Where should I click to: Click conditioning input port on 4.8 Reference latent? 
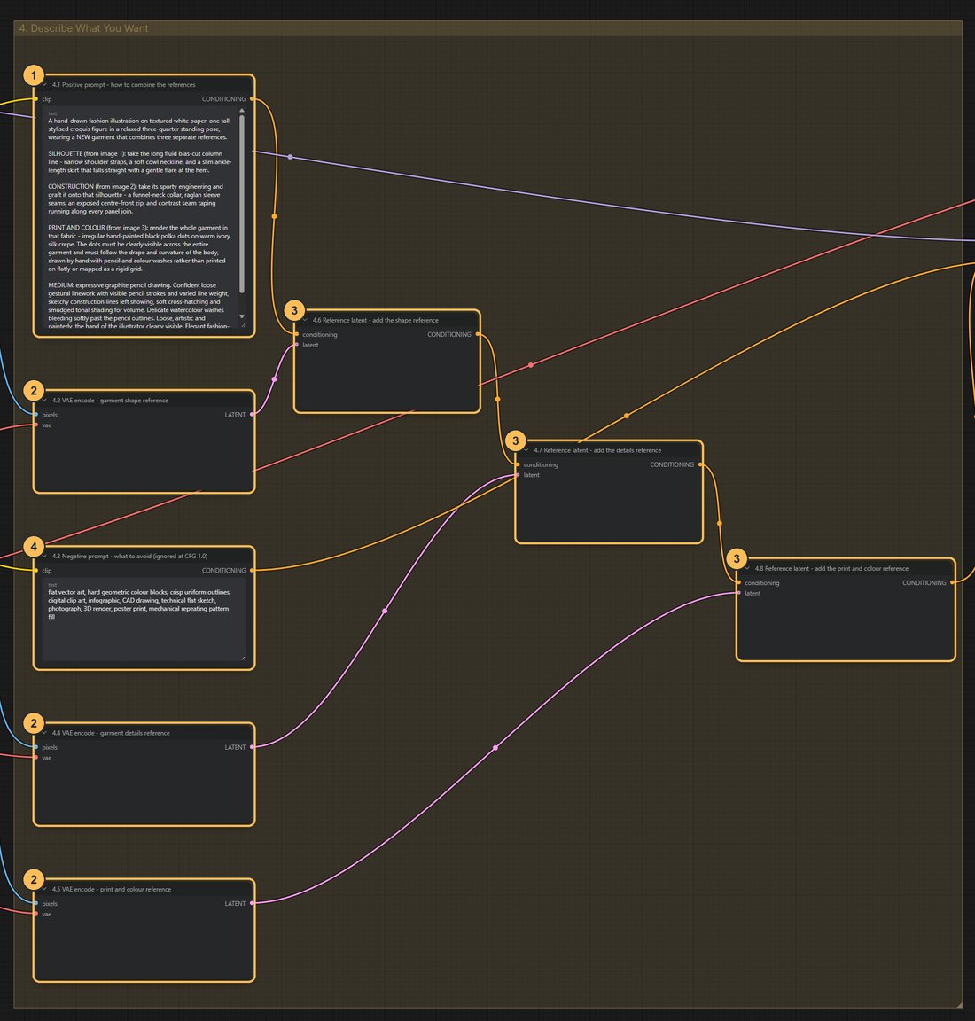pyautogui.click(x=738, y=583)
